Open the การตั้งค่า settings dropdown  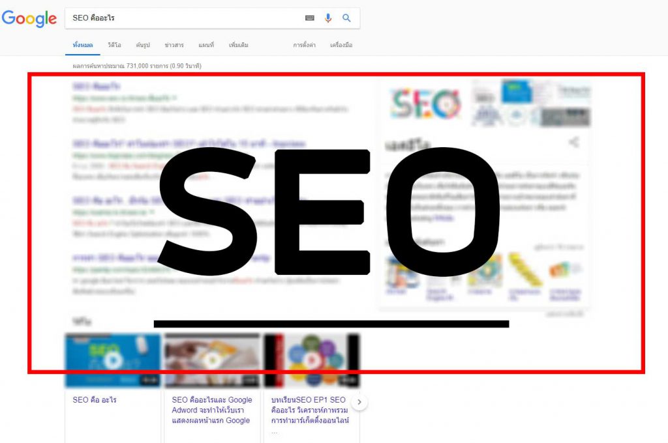pos(304,45)
